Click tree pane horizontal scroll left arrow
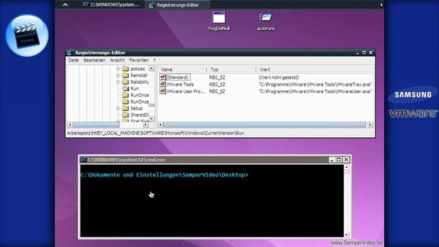This screenshot has width=439, height=247. [70, 124]
